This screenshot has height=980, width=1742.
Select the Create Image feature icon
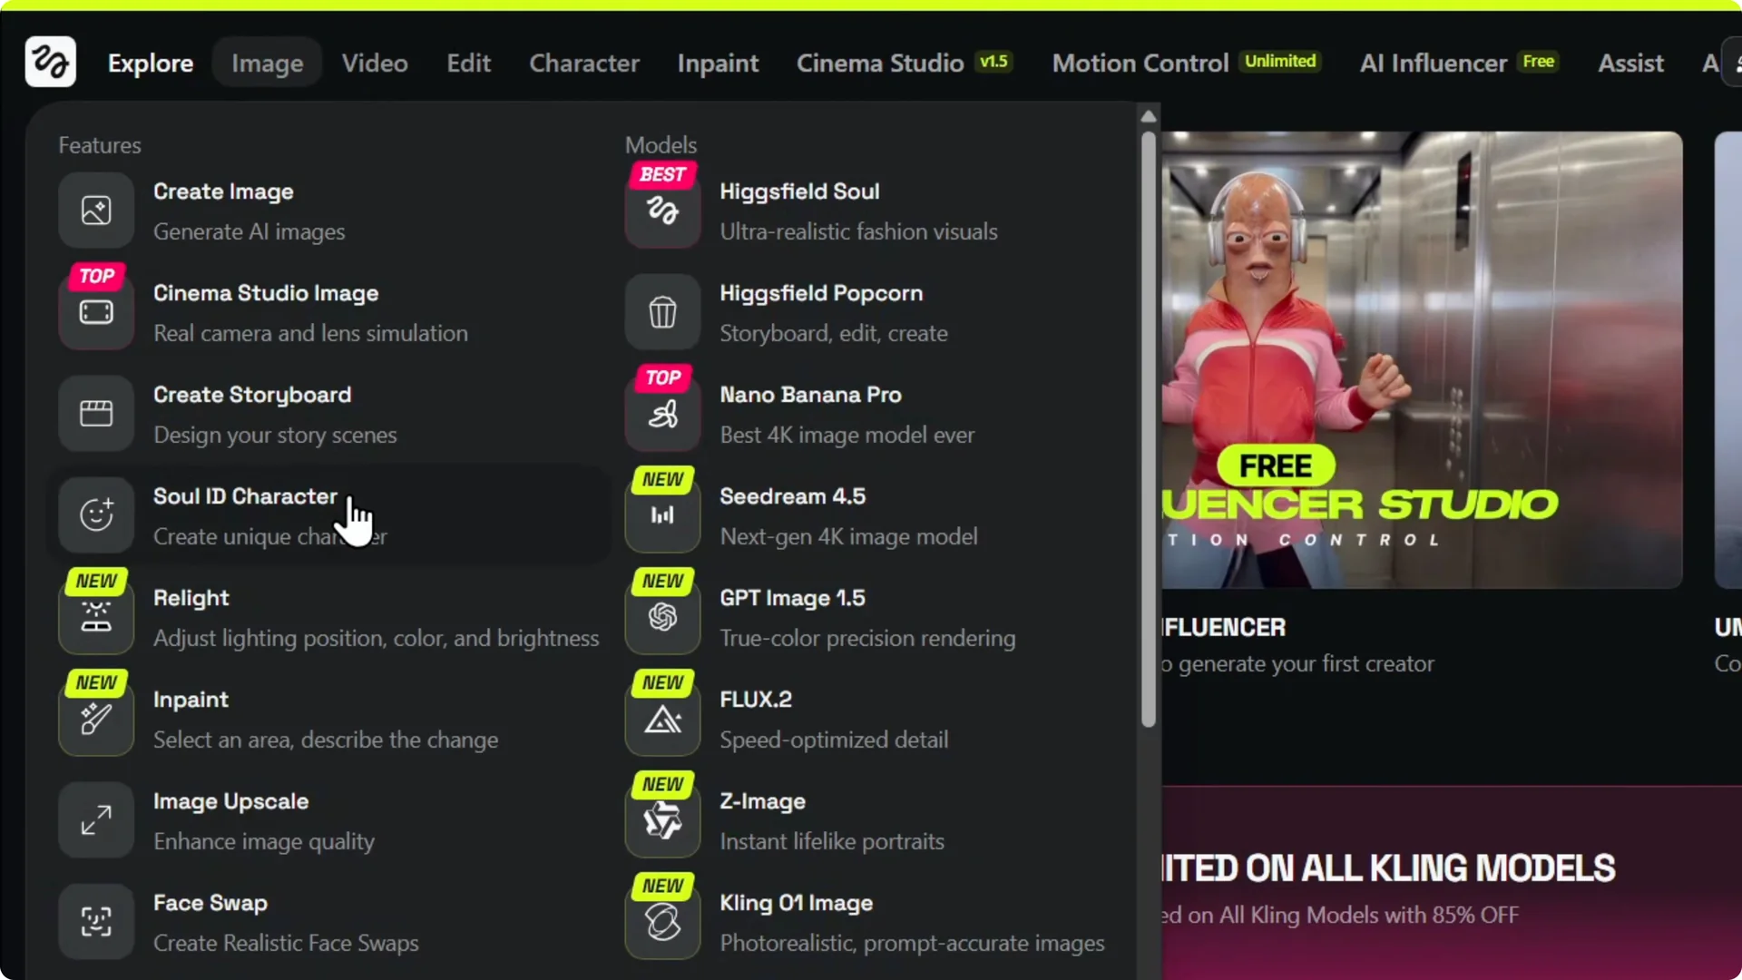(x=95, y=210)
